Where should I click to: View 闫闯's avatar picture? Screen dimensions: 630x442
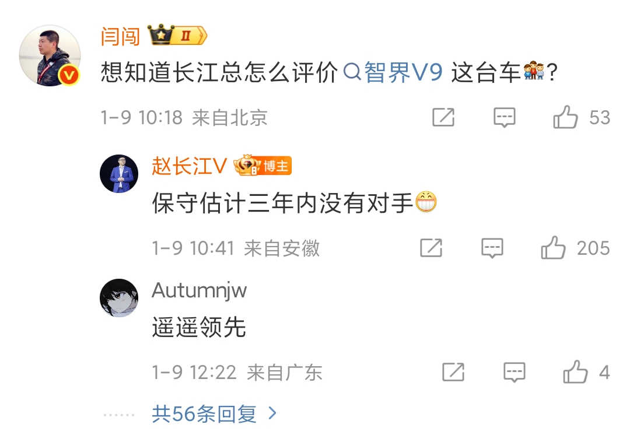tap(50, 56)
